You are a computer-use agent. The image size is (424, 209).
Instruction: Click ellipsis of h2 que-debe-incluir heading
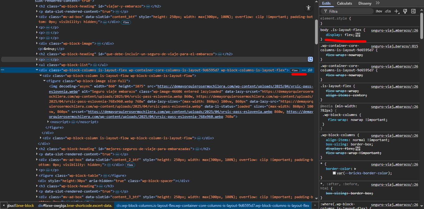pyautogui.click(x=219, y=54)
